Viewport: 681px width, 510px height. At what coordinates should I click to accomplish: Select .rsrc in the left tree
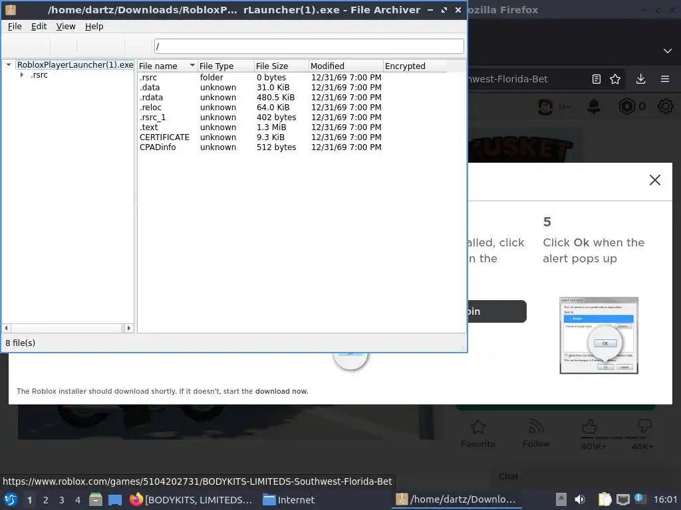39,75
